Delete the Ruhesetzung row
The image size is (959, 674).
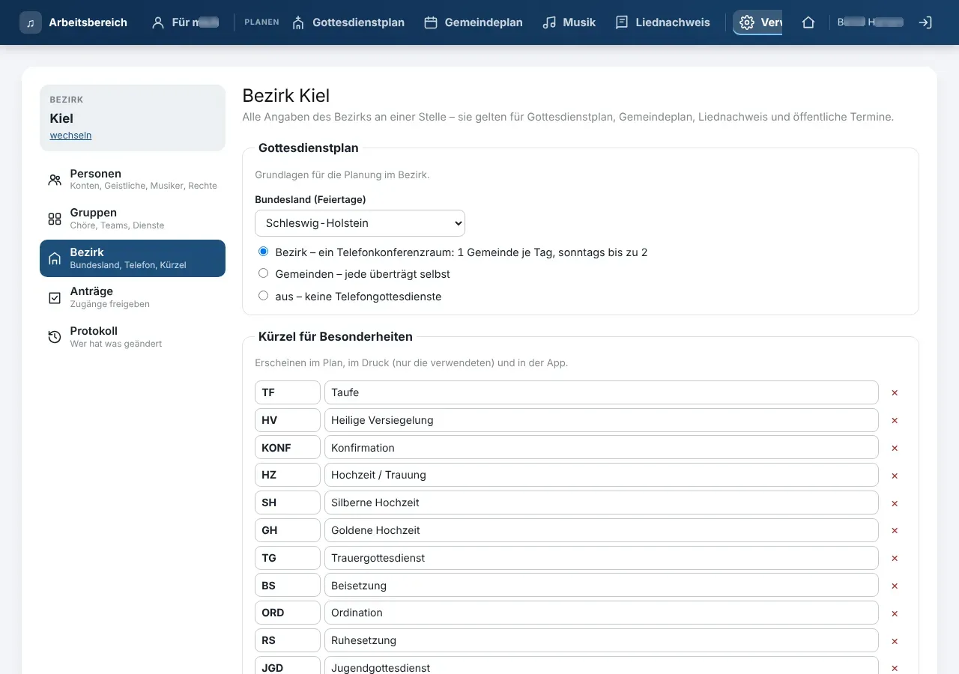coord(895,641)
